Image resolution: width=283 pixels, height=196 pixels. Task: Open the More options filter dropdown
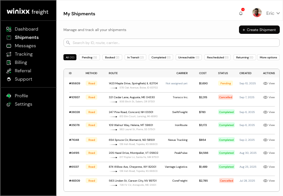(x=268, y=57)
